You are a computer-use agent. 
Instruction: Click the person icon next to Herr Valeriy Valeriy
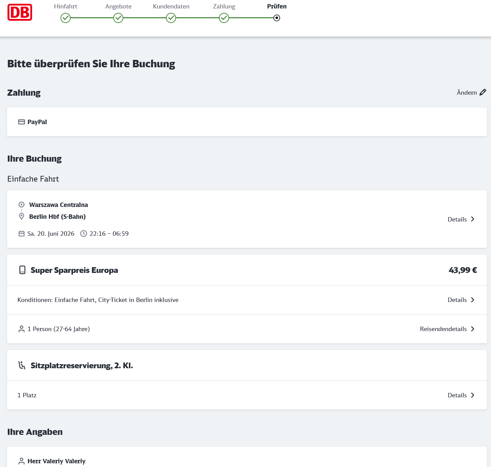pyautogui.click(x=21, y=461)
